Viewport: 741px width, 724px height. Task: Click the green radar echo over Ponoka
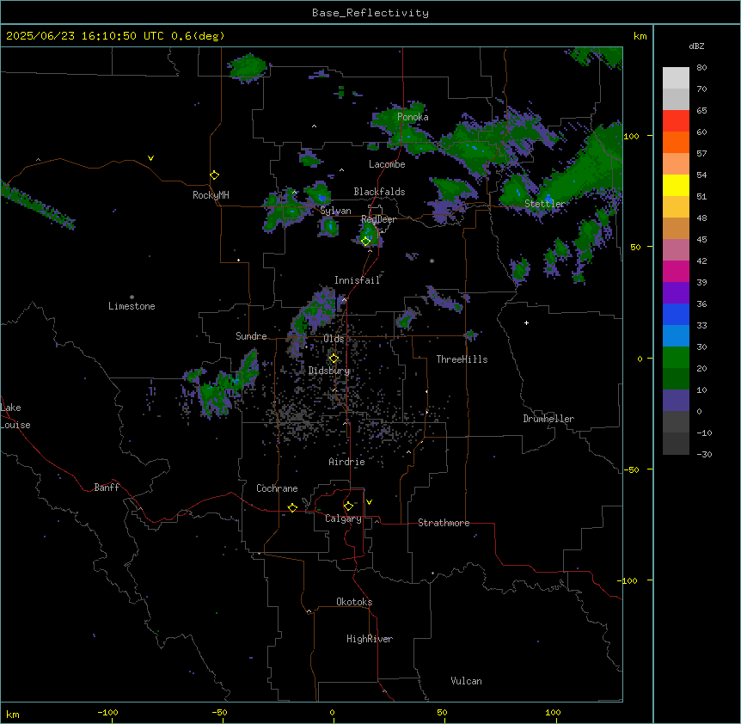pos(404,127)
